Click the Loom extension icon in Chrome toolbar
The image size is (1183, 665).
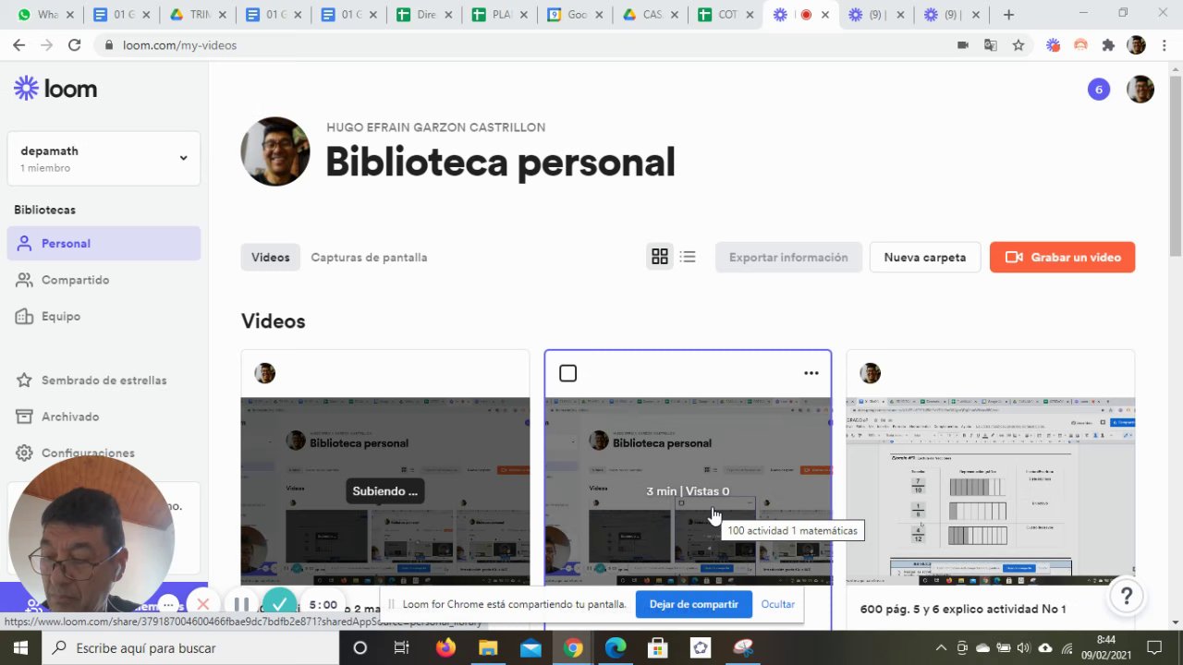point(1053,45)
